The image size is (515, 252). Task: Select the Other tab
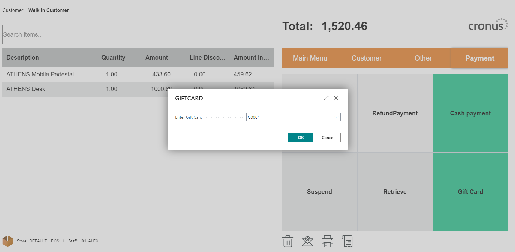tap(423, 58)
